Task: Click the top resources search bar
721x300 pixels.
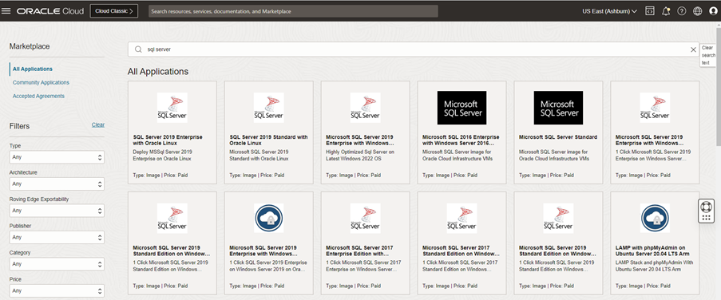Action: click(293, 11)
